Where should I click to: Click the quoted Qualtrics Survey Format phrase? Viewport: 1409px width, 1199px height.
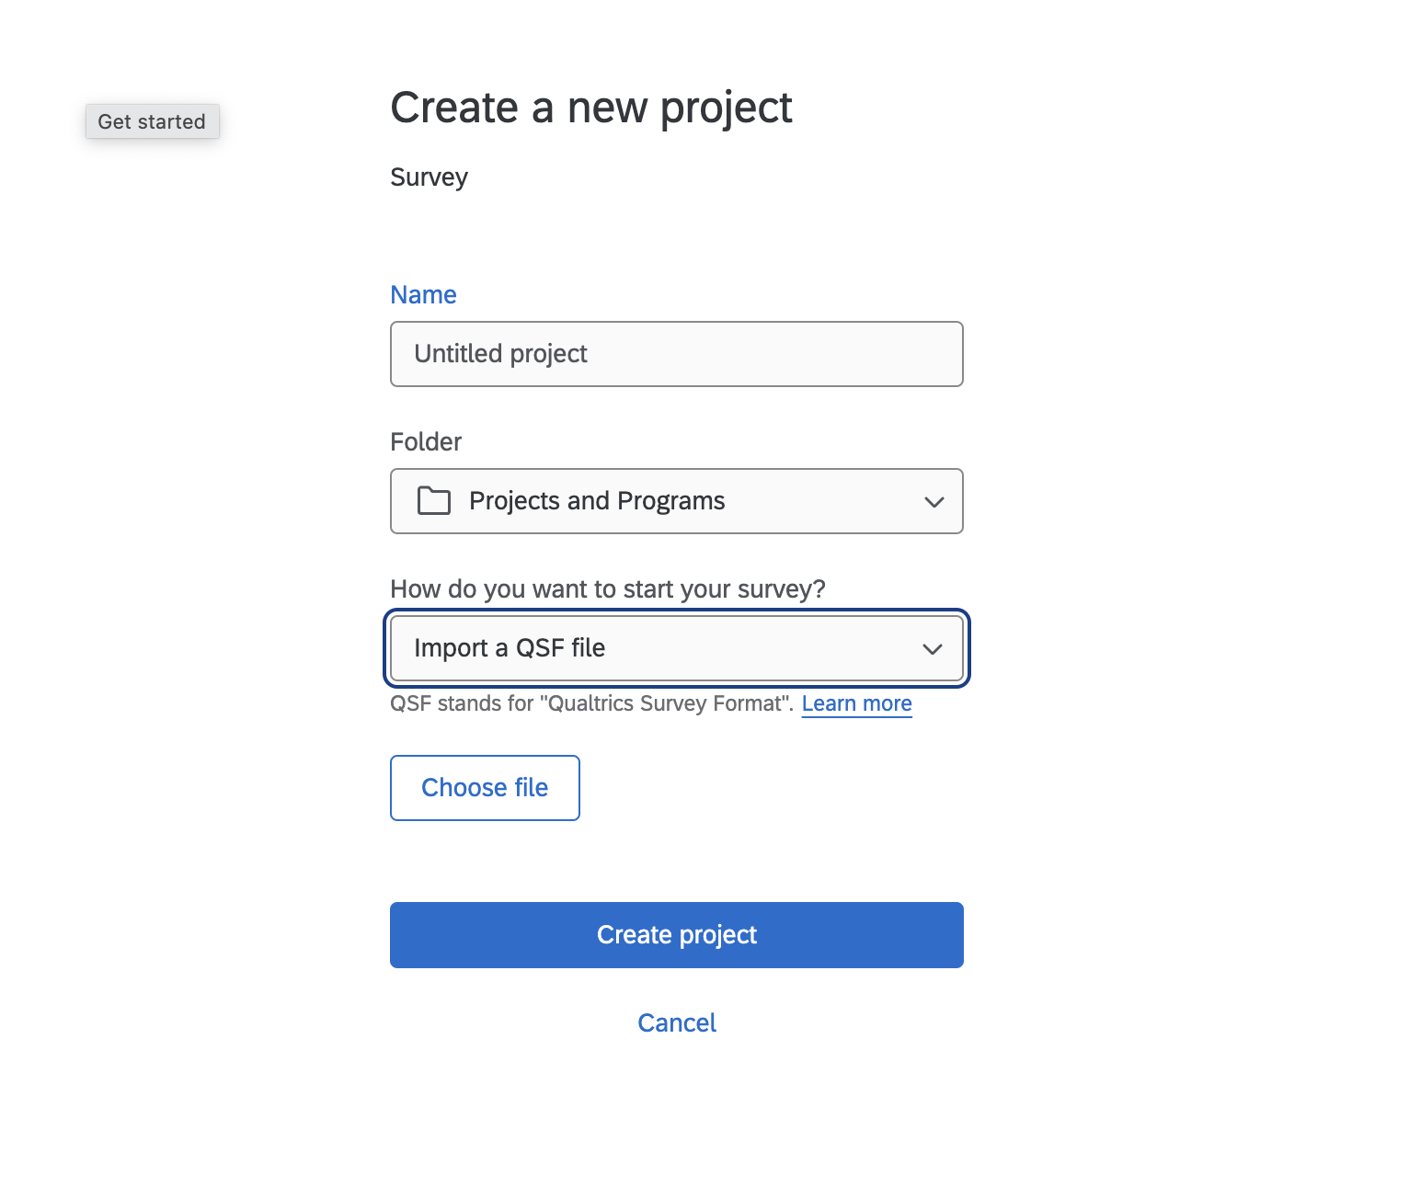click(x=666, y=704)
